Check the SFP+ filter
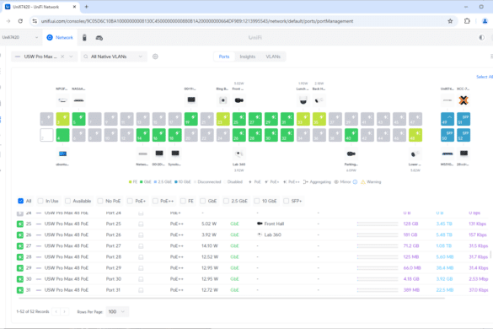 287,201
